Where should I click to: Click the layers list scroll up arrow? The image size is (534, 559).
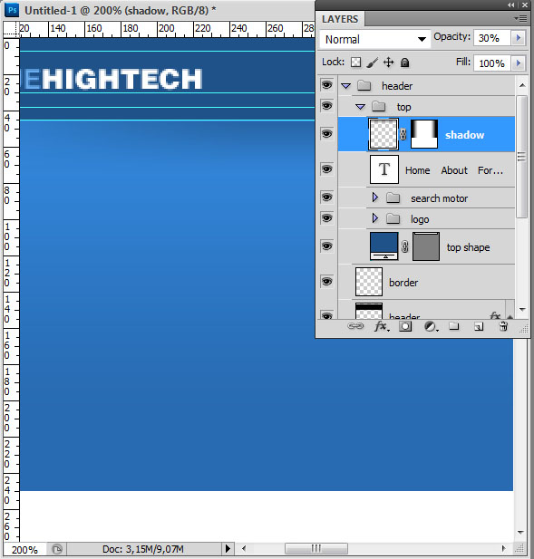point(522,85)
